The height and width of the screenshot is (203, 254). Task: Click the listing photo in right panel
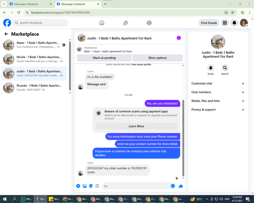[x=218, y=42]
